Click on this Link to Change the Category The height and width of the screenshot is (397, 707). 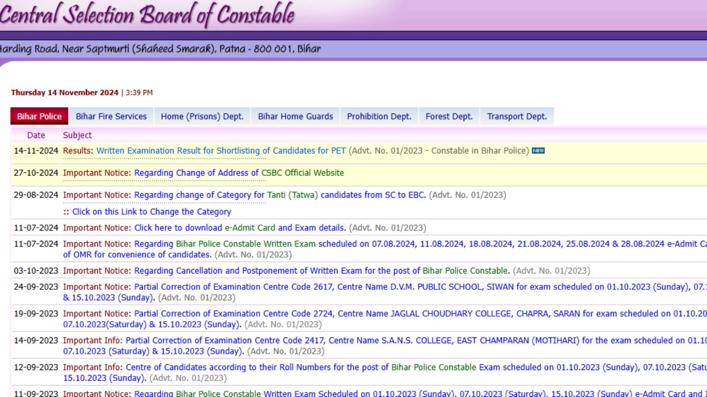click(151, 212)
